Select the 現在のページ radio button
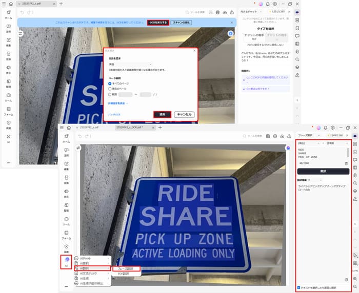Screen dimensions: 359x293 tap(110, 89)
